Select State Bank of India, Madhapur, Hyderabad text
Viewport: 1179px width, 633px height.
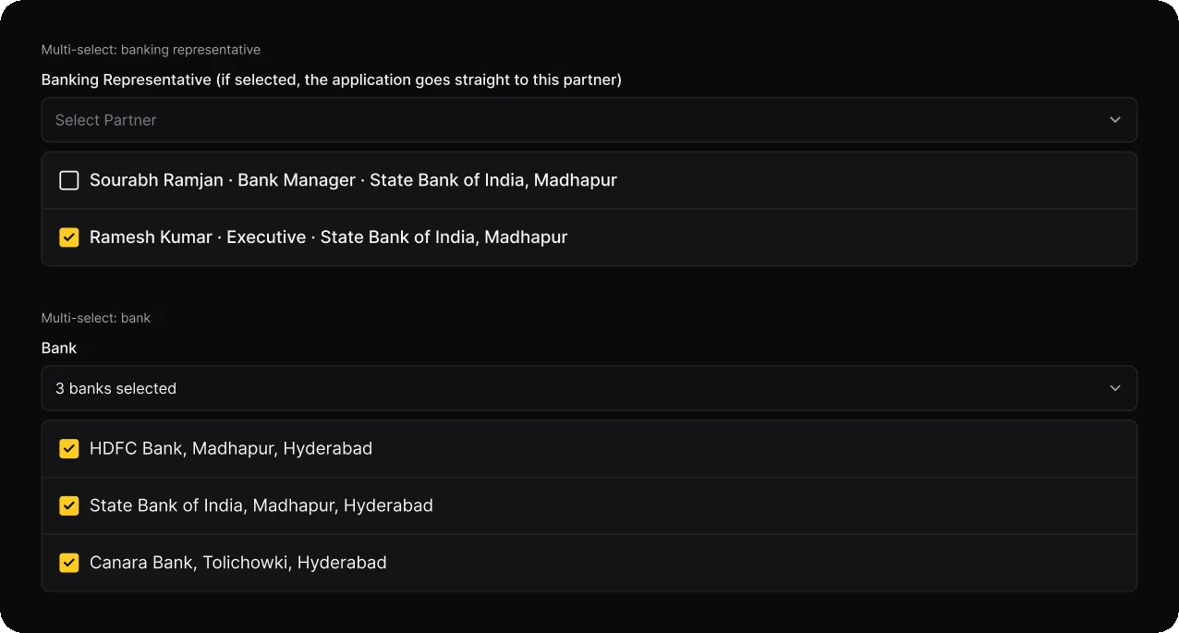261,505
